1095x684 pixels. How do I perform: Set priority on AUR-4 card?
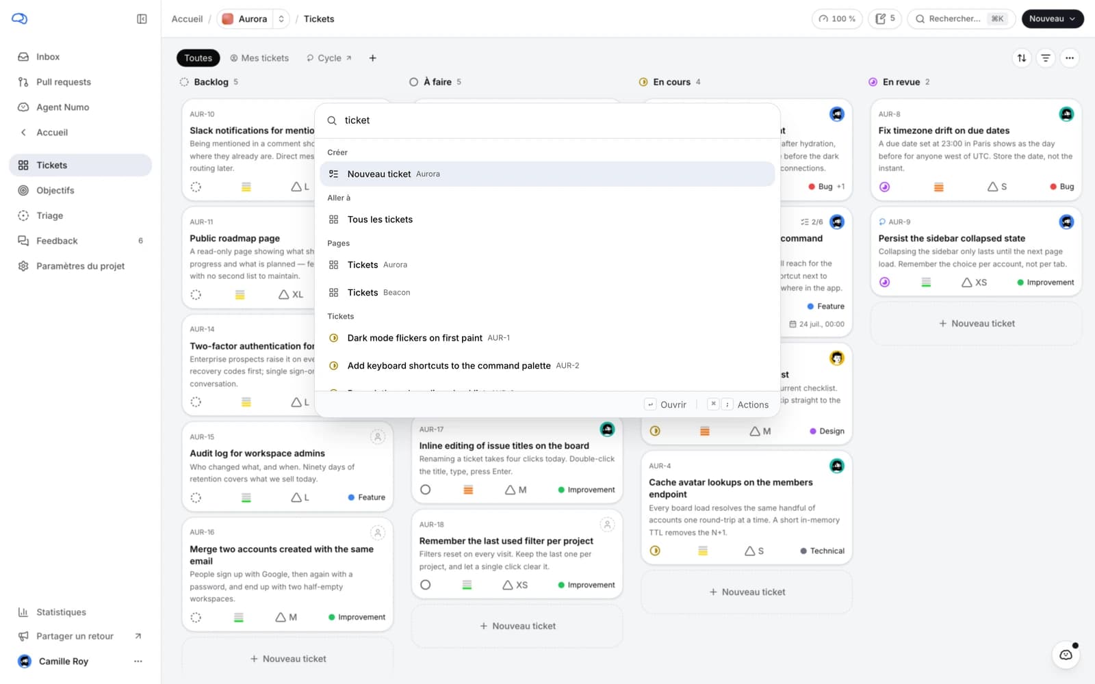[702, 551]
